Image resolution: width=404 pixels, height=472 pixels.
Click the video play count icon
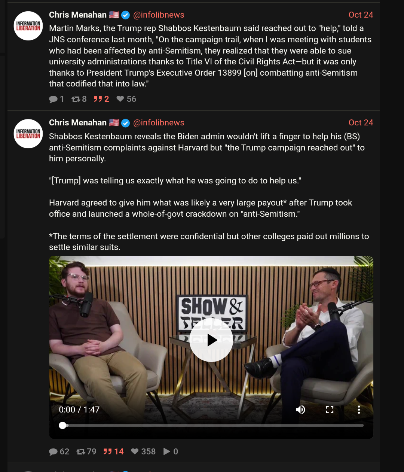click(x=167, y=452)
